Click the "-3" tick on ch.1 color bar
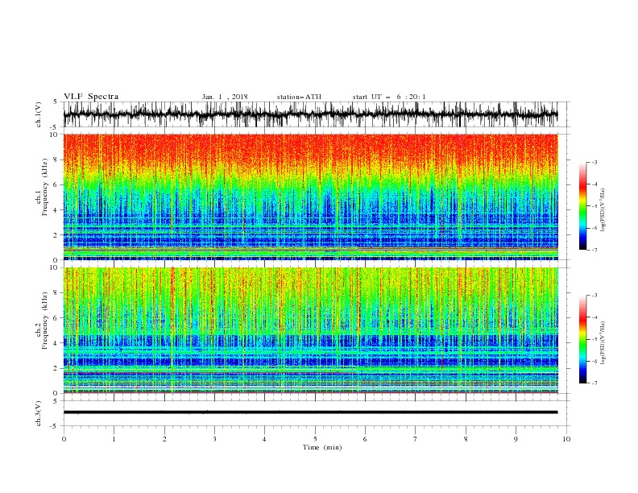 click(x=594, y=162)
